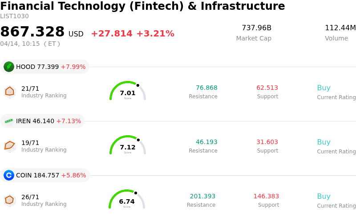Click the COIN 6.74 score gauge
The width and height of the screenshot is (356, 217).
[x=127, y=200]
